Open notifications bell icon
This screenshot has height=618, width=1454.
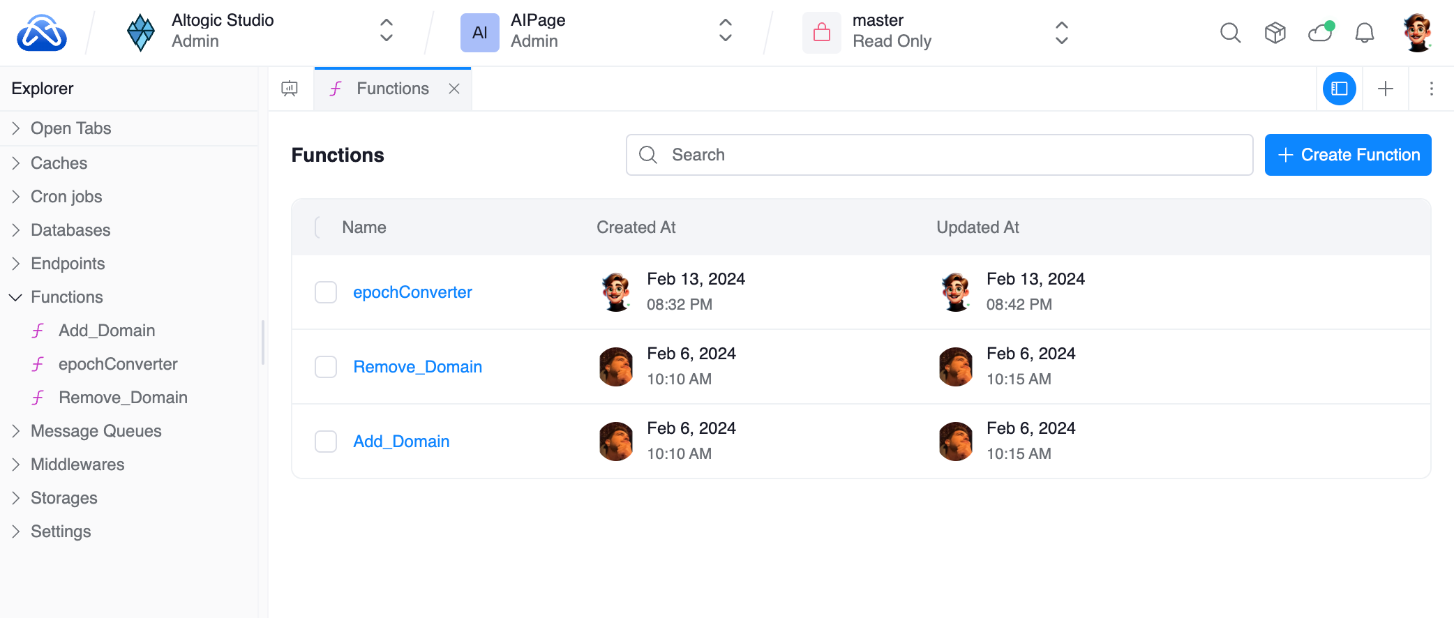pyautogui.click(x=1364, y=33)
